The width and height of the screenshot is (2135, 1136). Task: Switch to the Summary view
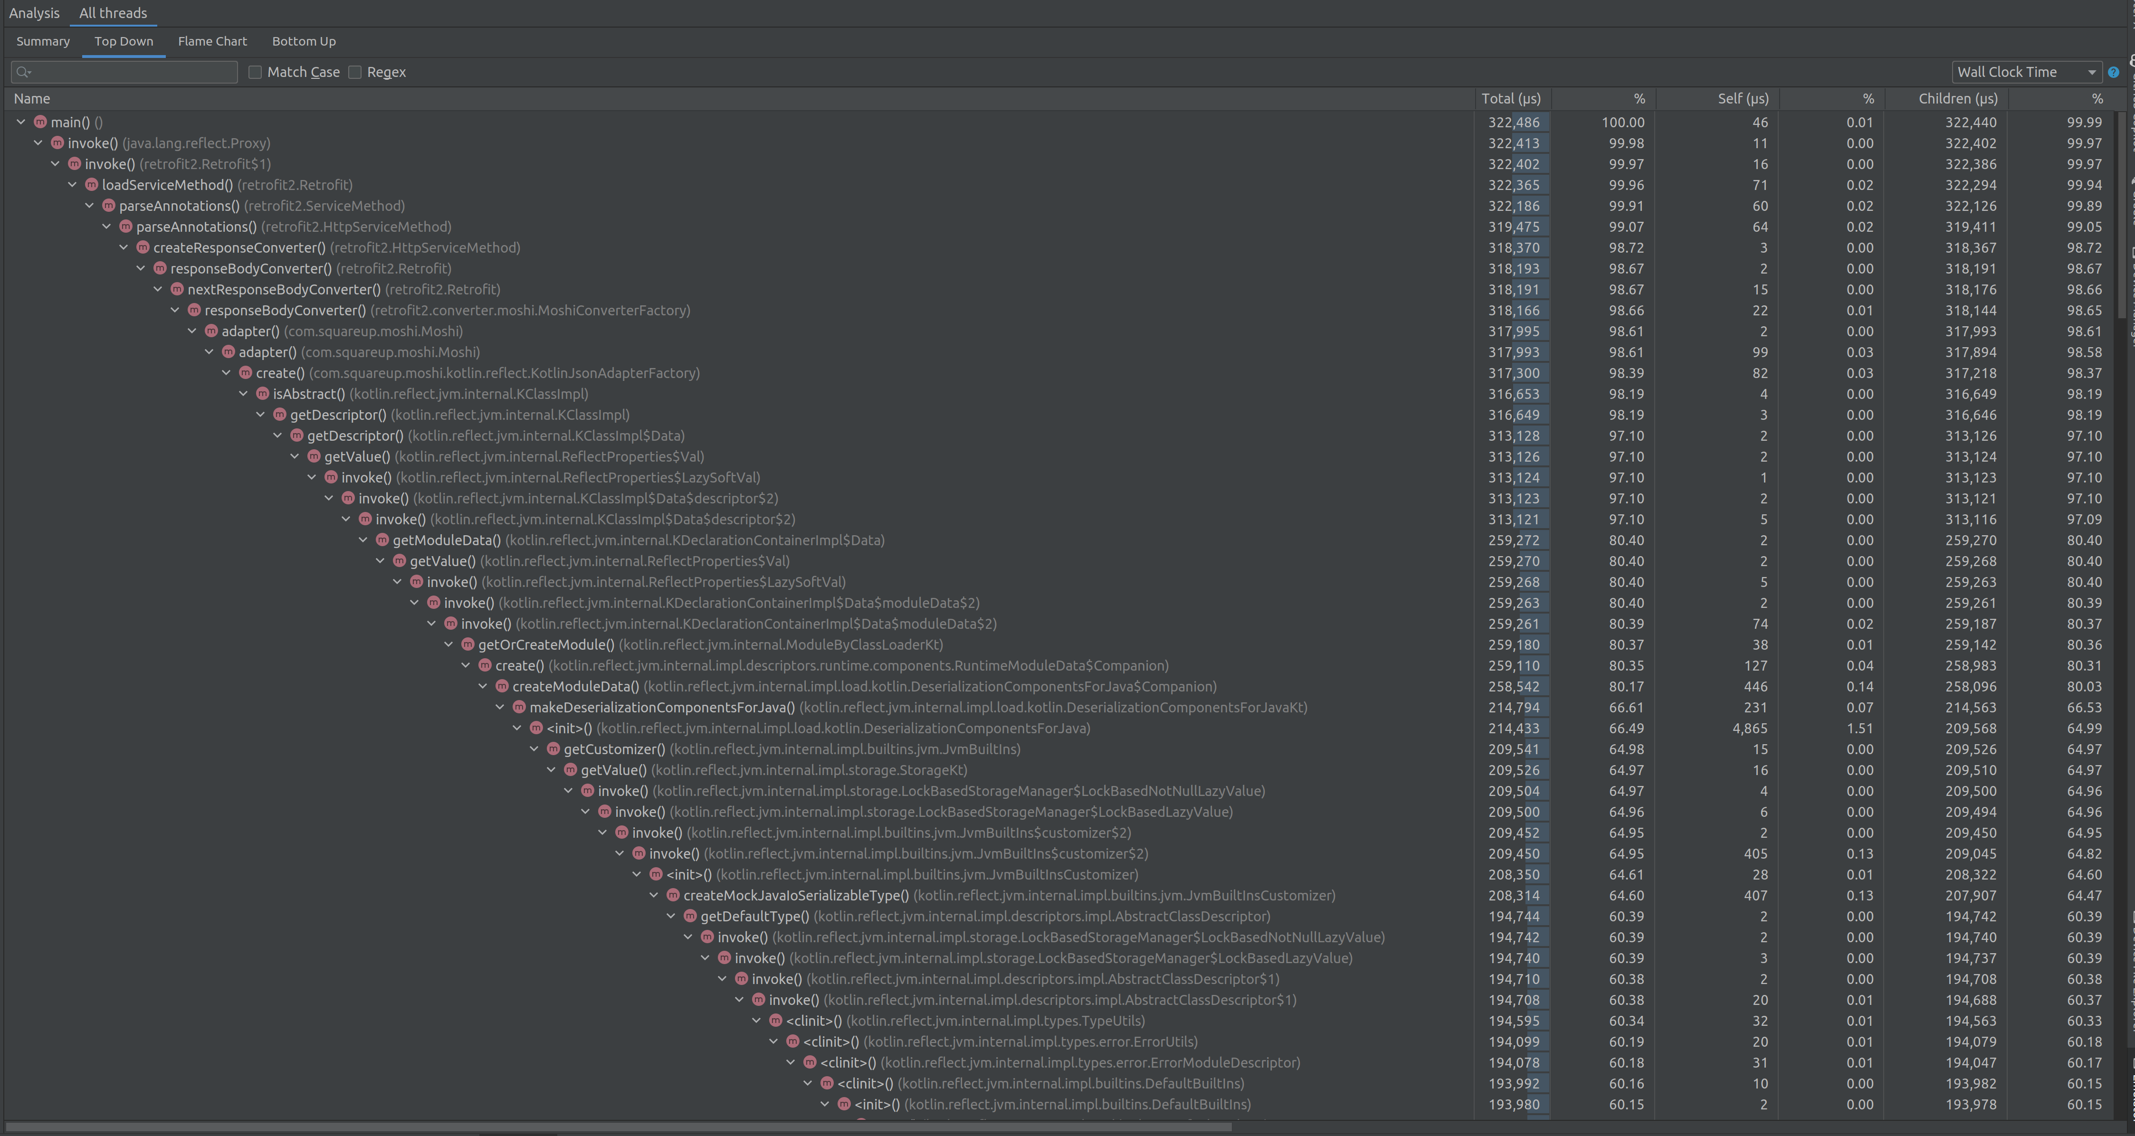[42, 40]
